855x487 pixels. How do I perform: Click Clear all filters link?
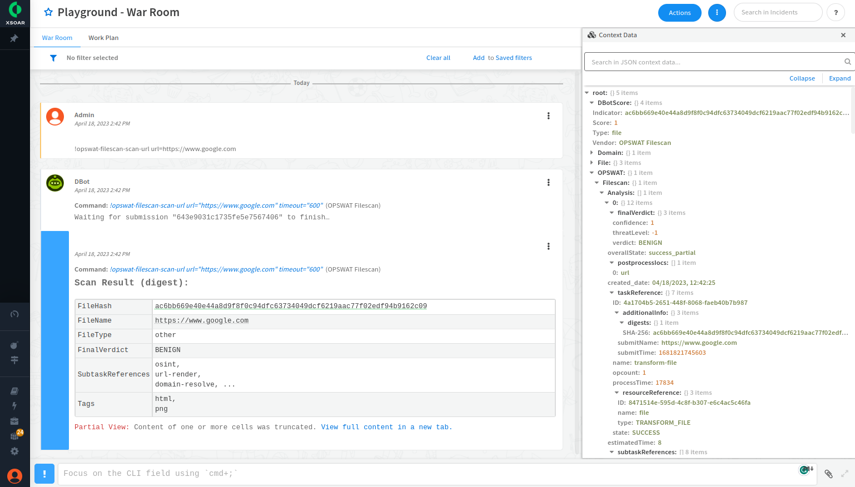(438, 58)
